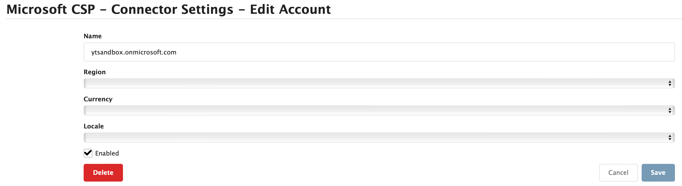Click the red Delete button
The image size is (682, 186).
click(103, 172)
